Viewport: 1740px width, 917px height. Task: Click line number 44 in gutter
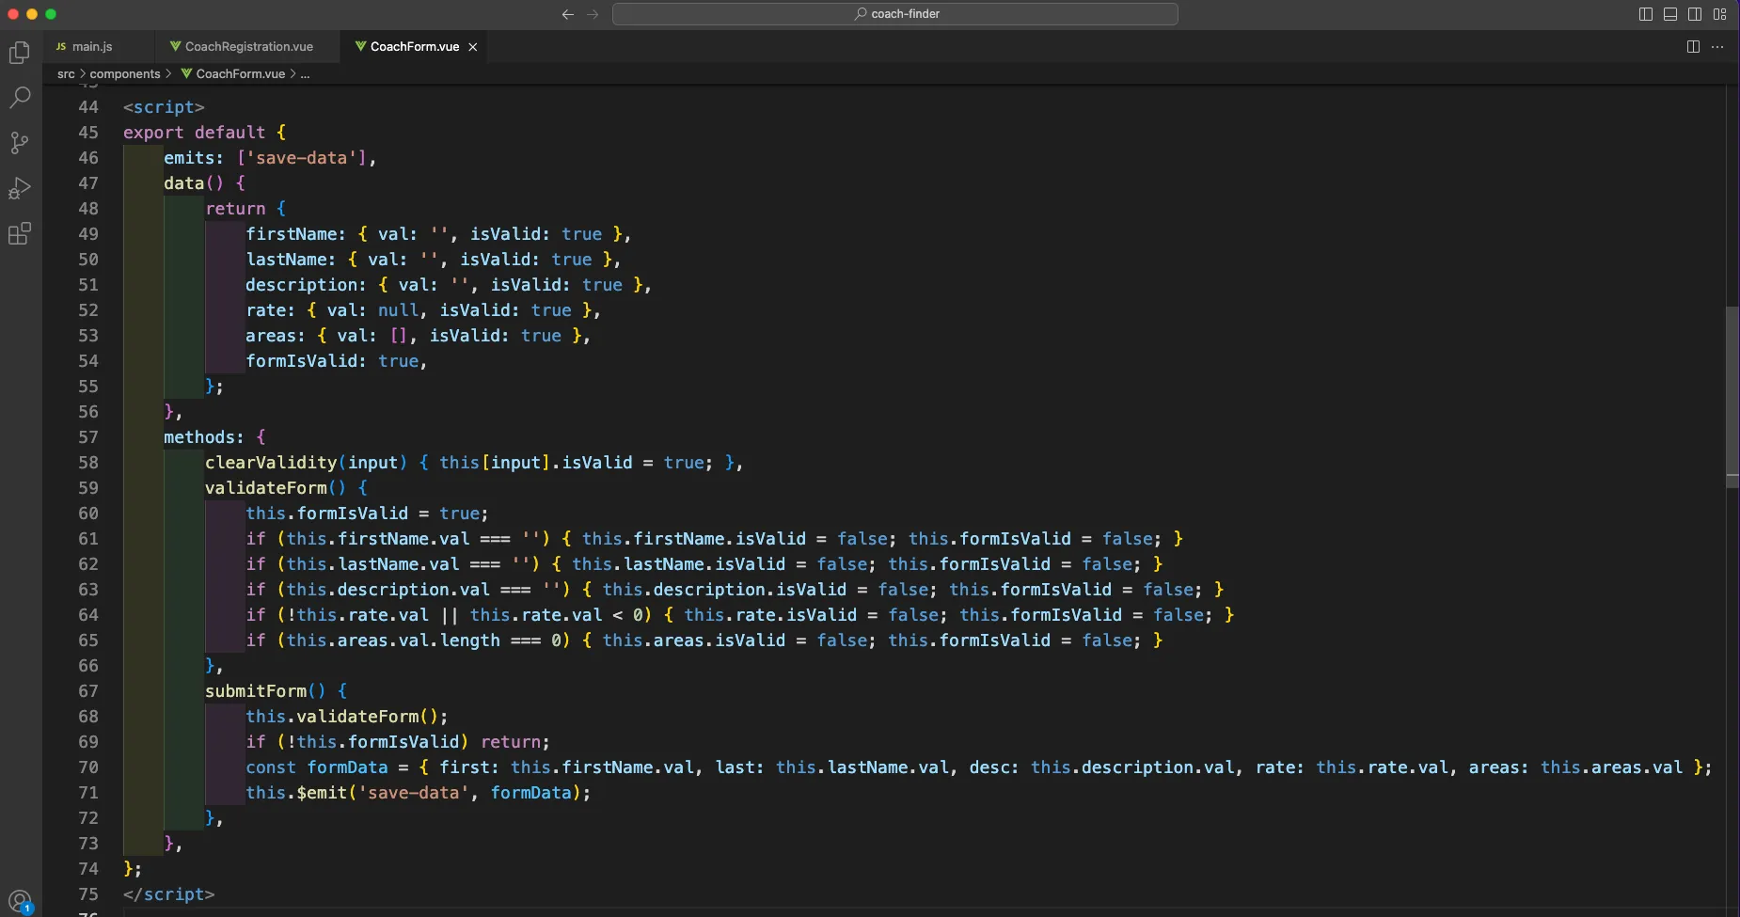(x=88, y=107)
